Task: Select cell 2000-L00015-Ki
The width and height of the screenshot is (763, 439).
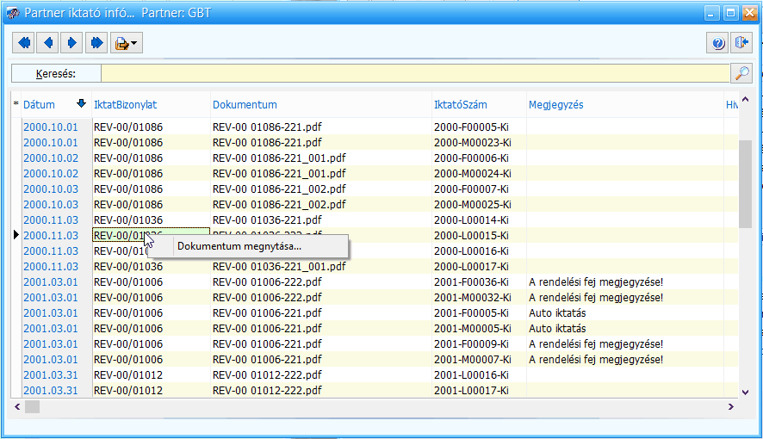Action: 471,235
